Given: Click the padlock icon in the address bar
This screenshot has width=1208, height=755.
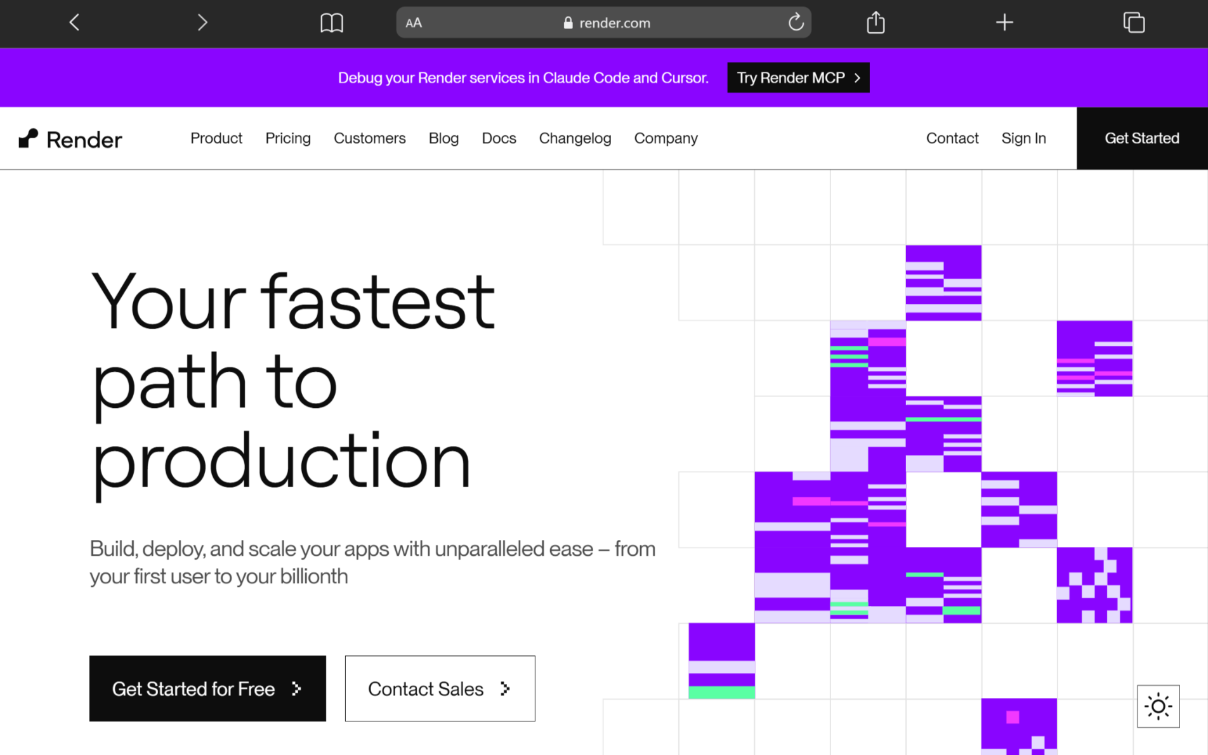Looking at the screenshot, I should (568, 23).
